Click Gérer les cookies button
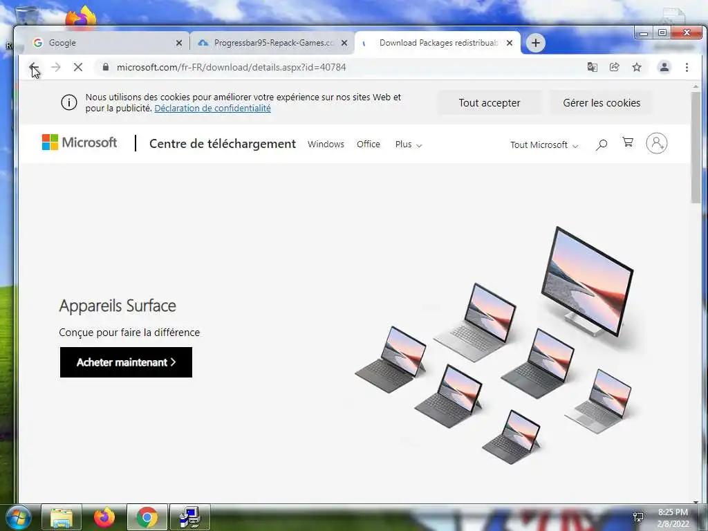Image resolution: width=708 pixels, height=531 pixels. click(602, 103)
